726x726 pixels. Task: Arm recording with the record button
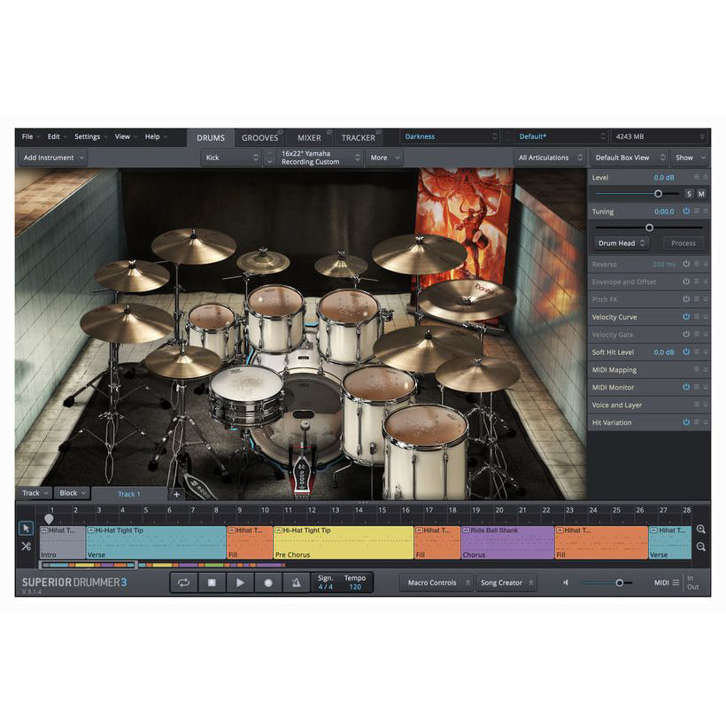pos(268,583)
